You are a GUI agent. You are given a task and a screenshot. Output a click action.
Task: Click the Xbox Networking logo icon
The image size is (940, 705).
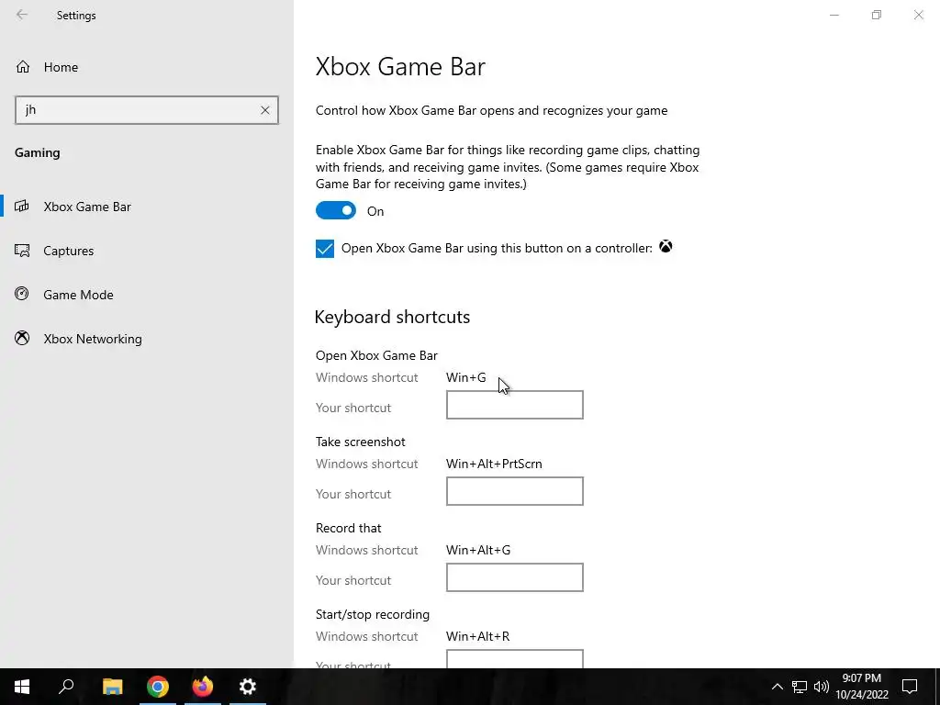tap(22, 338)
